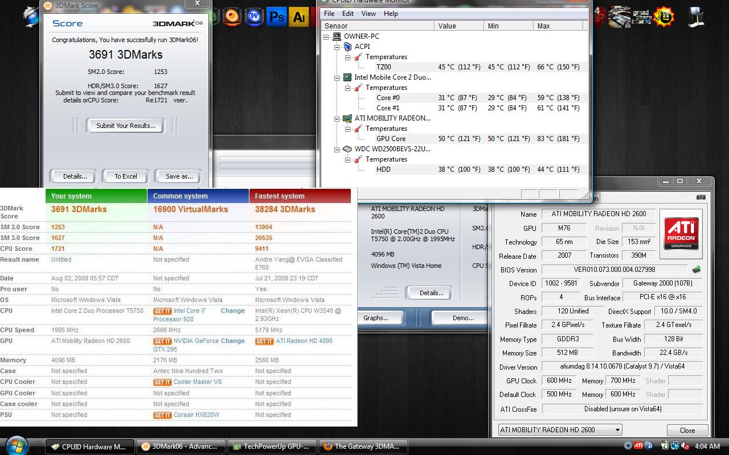This screenshot has width=729, height=455.
Task: Collapse the OWNER-PC root node
Action: (x=327, y=36)
